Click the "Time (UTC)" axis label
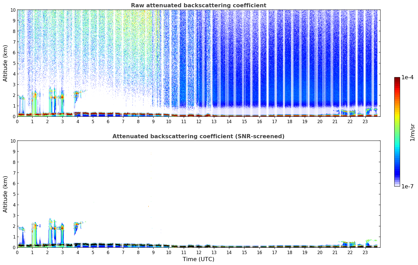 pyautogui.click(x=198, y=259)
